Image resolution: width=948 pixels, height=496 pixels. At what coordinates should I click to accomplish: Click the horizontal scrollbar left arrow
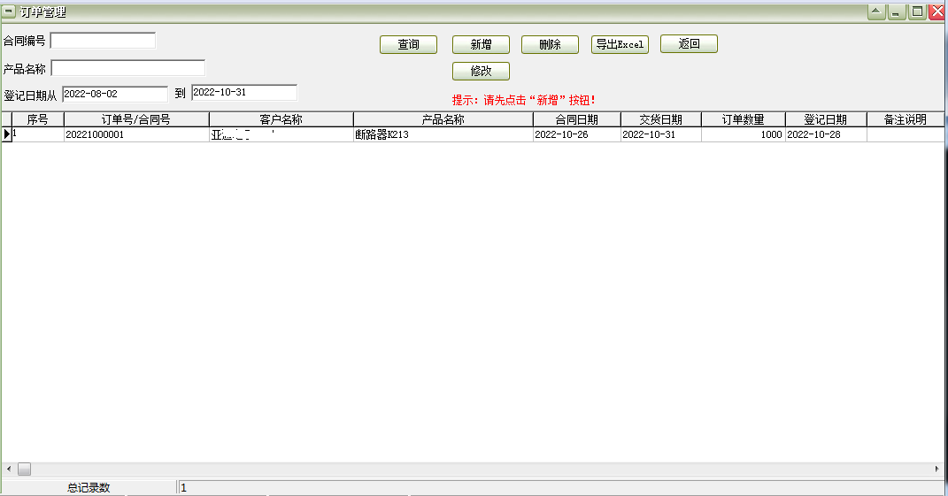click(x=9, y=469)
